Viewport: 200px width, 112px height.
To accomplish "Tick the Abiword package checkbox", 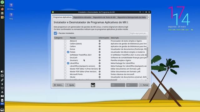I will click(x=65, y=41).
